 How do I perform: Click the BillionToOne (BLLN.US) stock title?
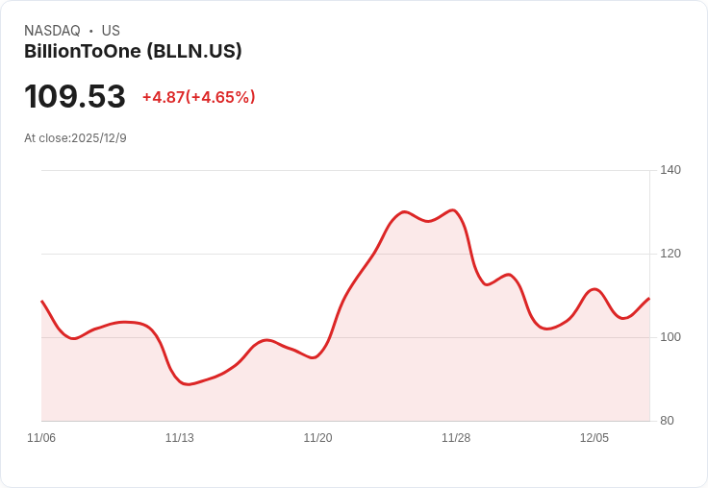133,51
